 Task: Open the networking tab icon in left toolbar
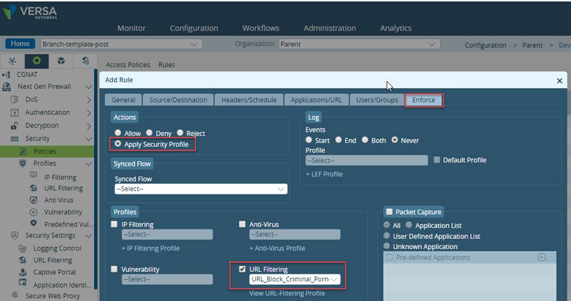[x=12, y=61]
